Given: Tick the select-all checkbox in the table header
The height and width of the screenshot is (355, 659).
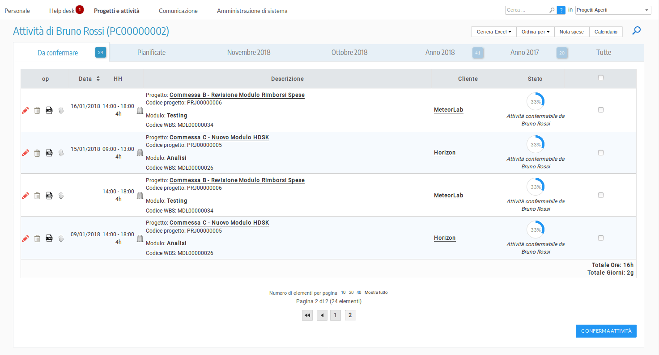Looking at the screenshot, I should pyautogui.click(x=601, y=78).
